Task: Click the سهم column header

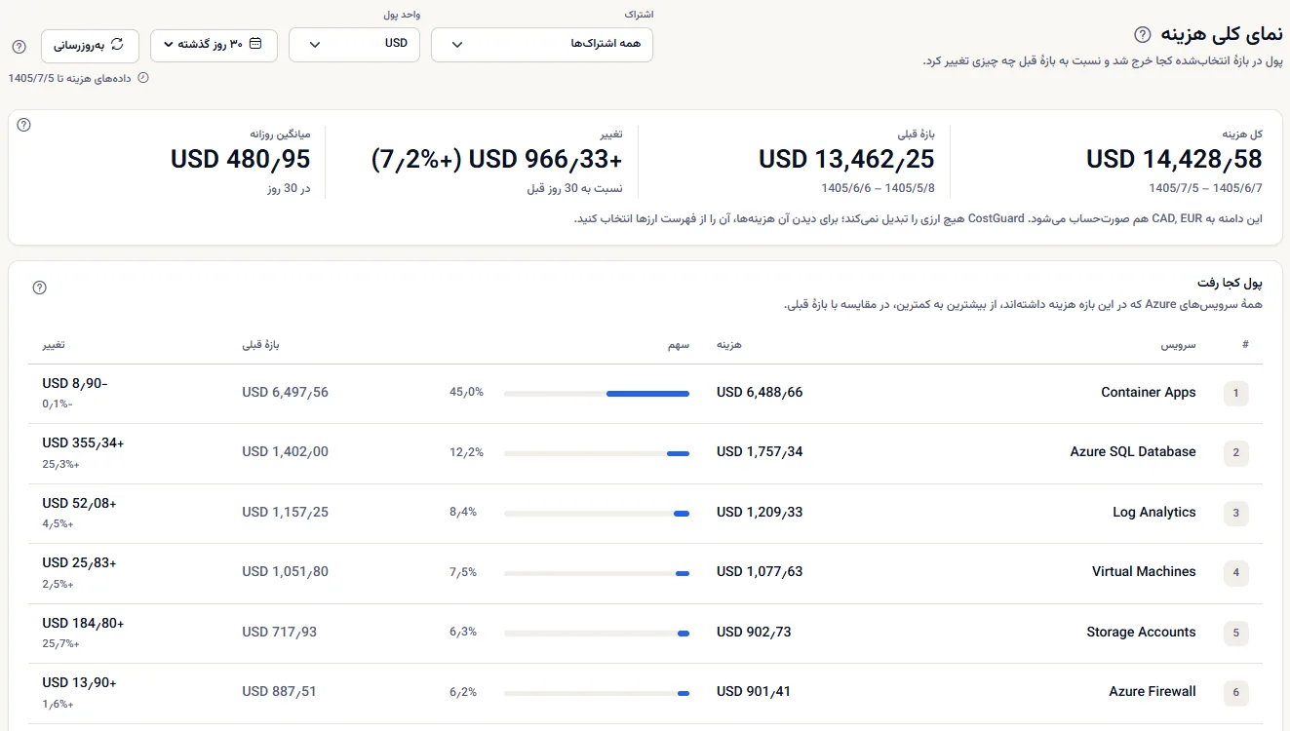Action: pos(679,345)
